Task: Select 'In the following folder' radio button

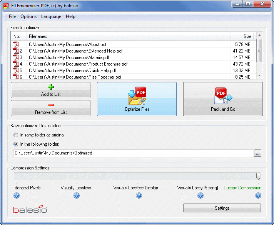Action: (x=16, y=144)
